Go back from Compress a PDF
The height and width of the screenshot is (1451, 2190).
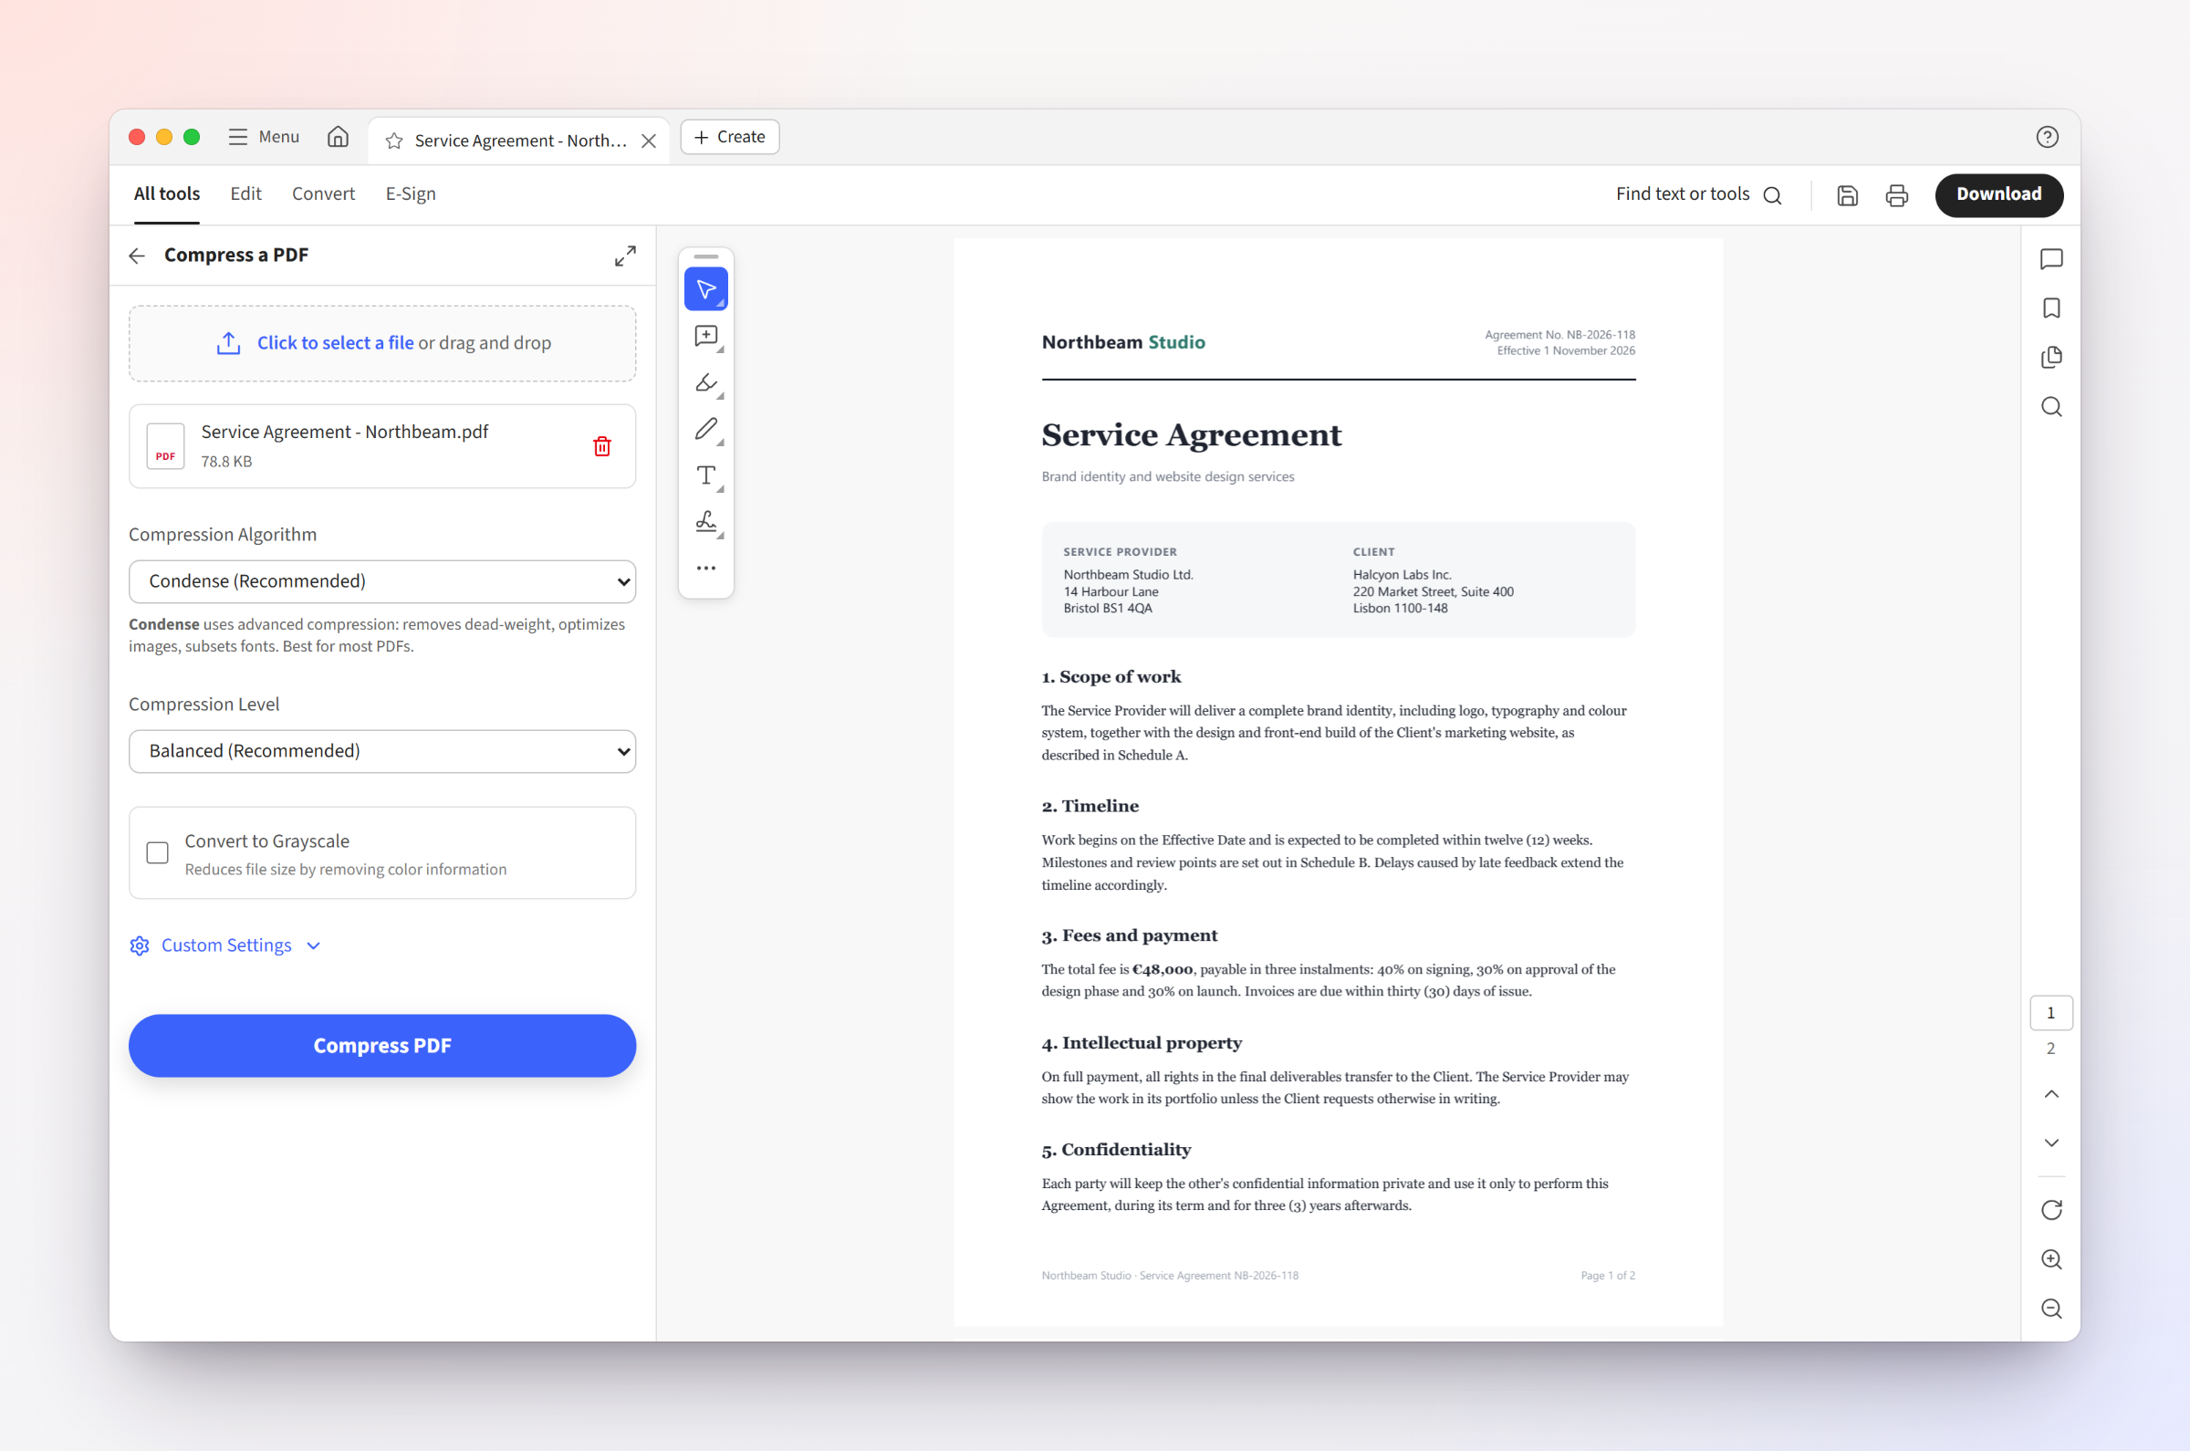point(138,256)
